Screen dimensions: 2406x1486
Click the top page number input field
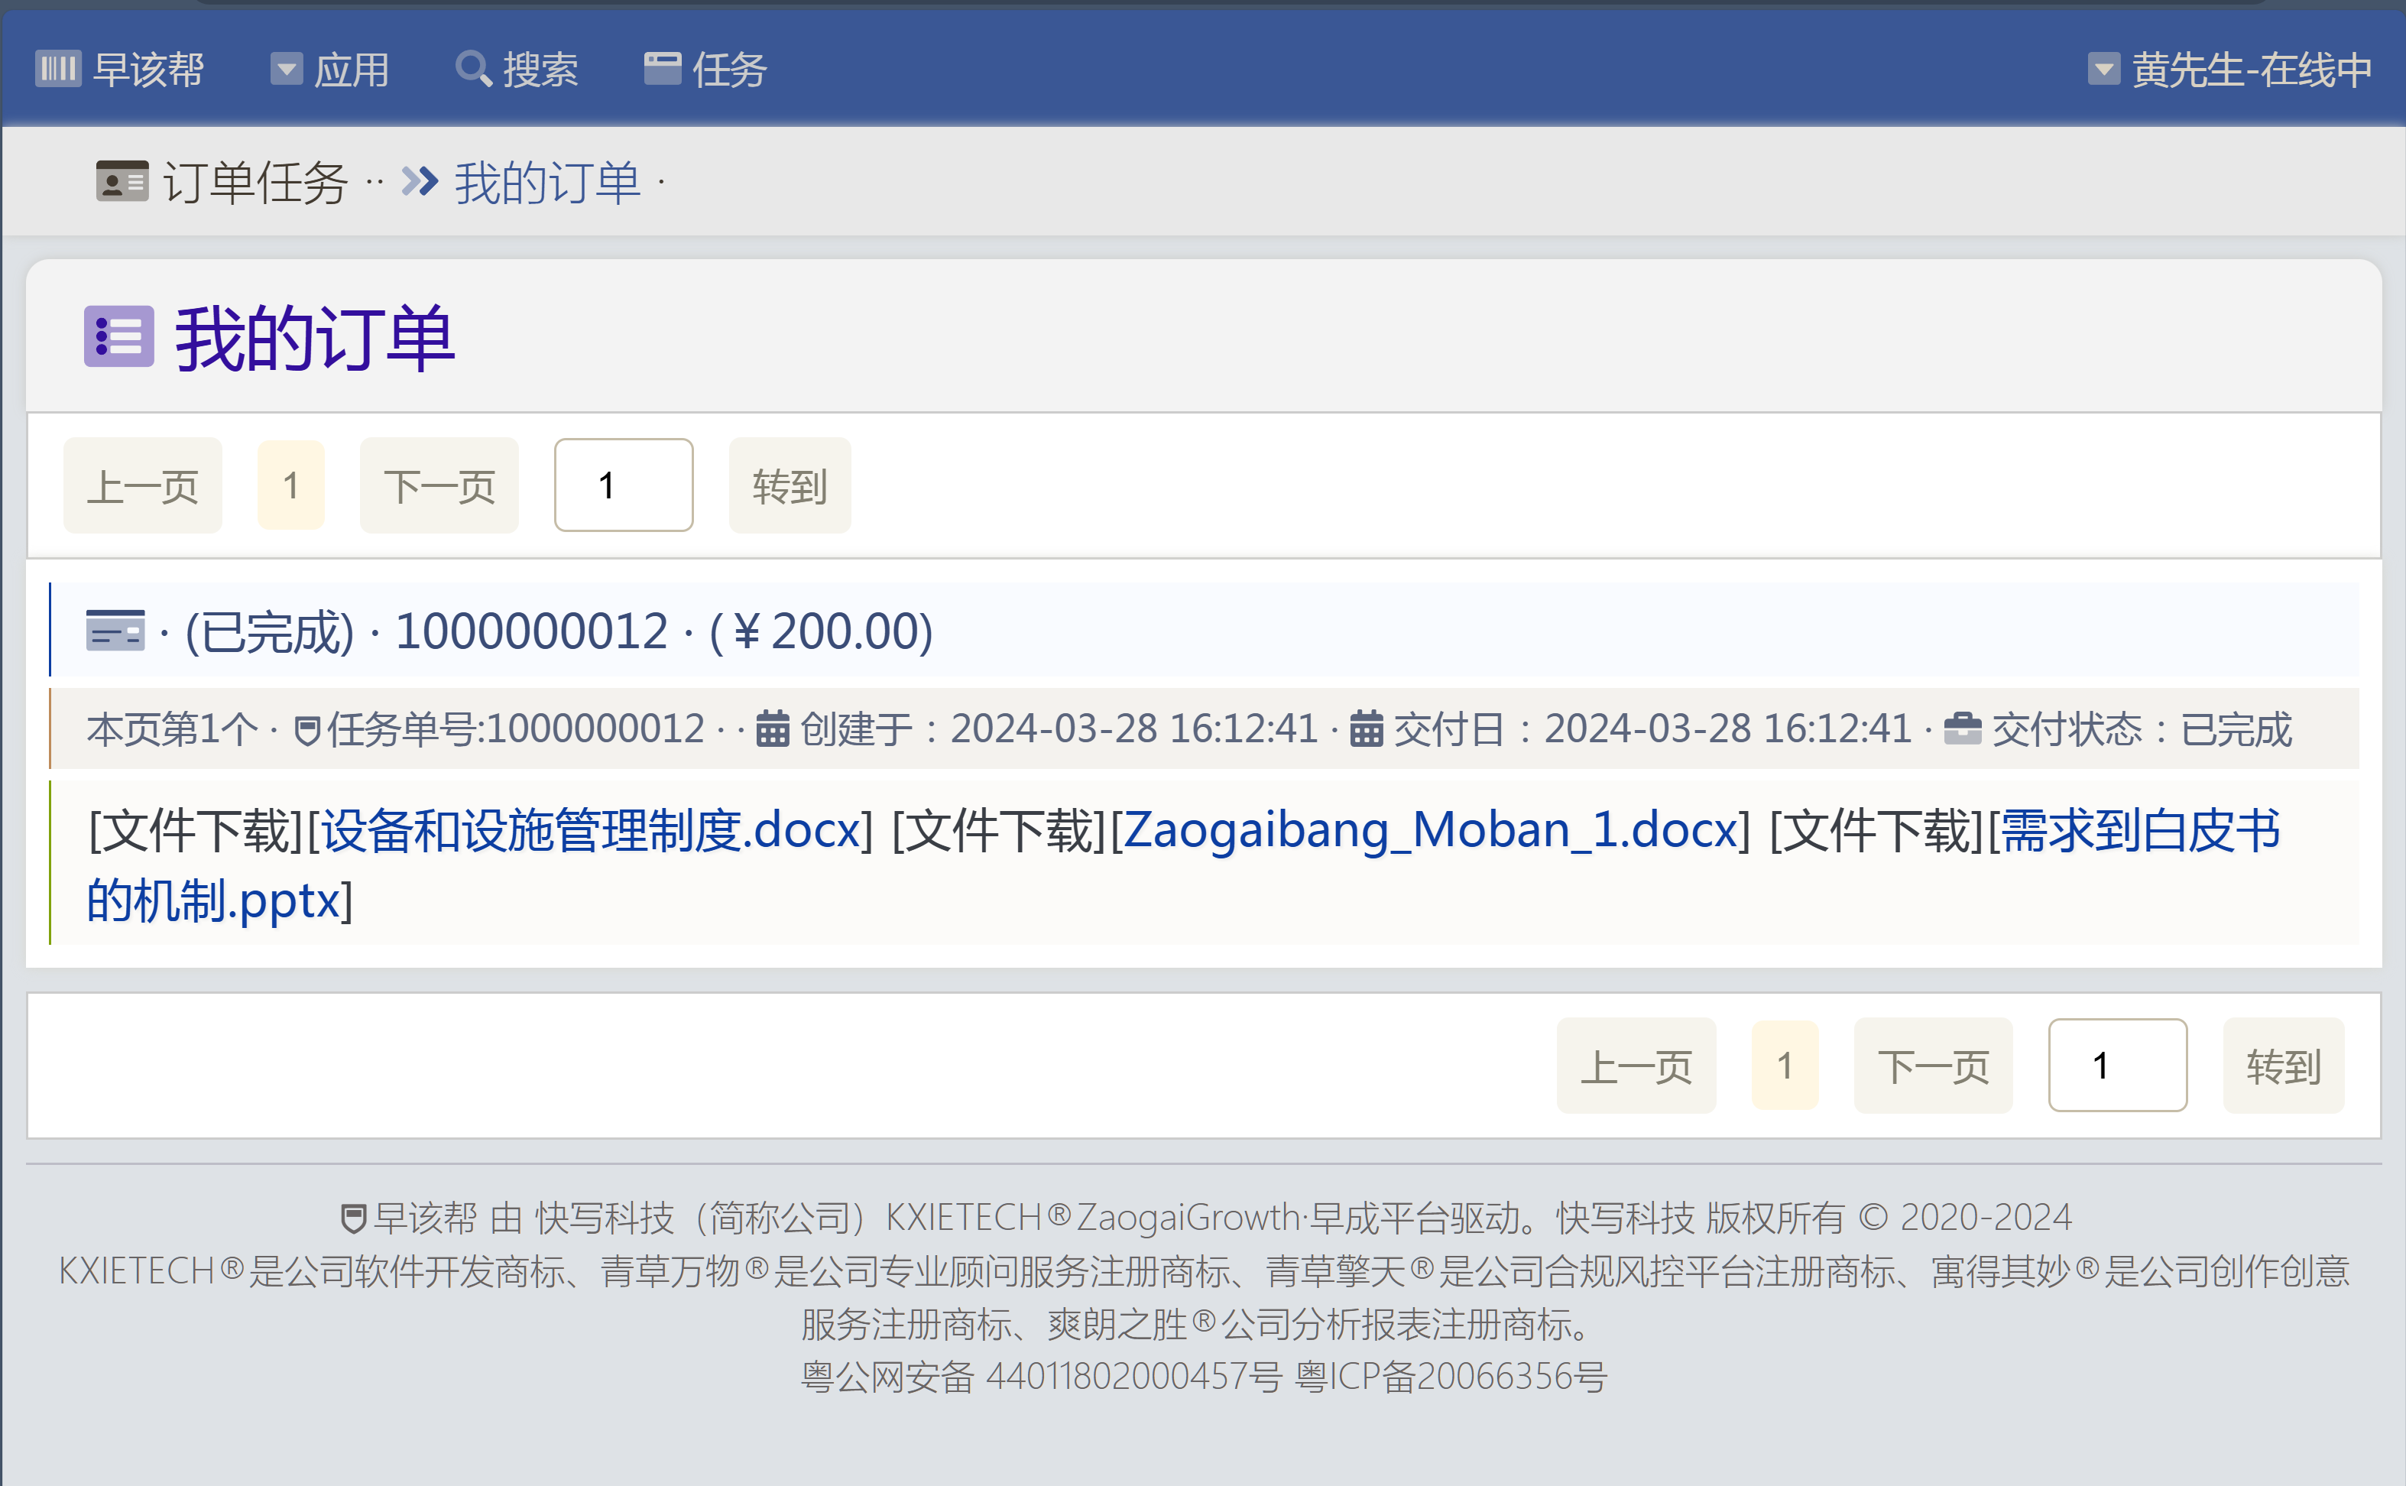click(x=624, y=485)
